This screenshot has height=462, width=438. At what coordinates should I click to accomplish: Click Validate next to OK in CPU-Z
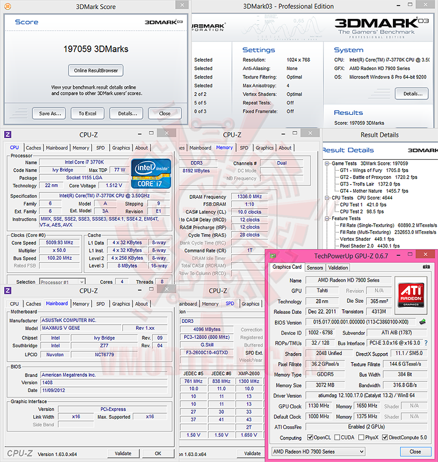coord(123,453)
